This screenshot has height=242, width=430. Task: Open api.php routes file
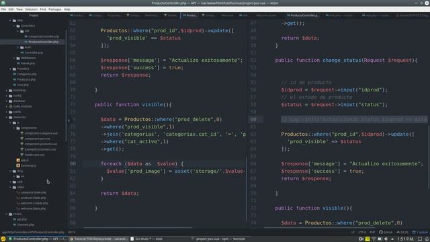[22, 219]
